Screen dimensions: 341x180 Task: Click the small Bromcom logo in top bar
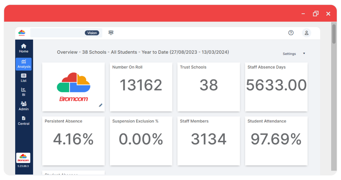(22, 33)
